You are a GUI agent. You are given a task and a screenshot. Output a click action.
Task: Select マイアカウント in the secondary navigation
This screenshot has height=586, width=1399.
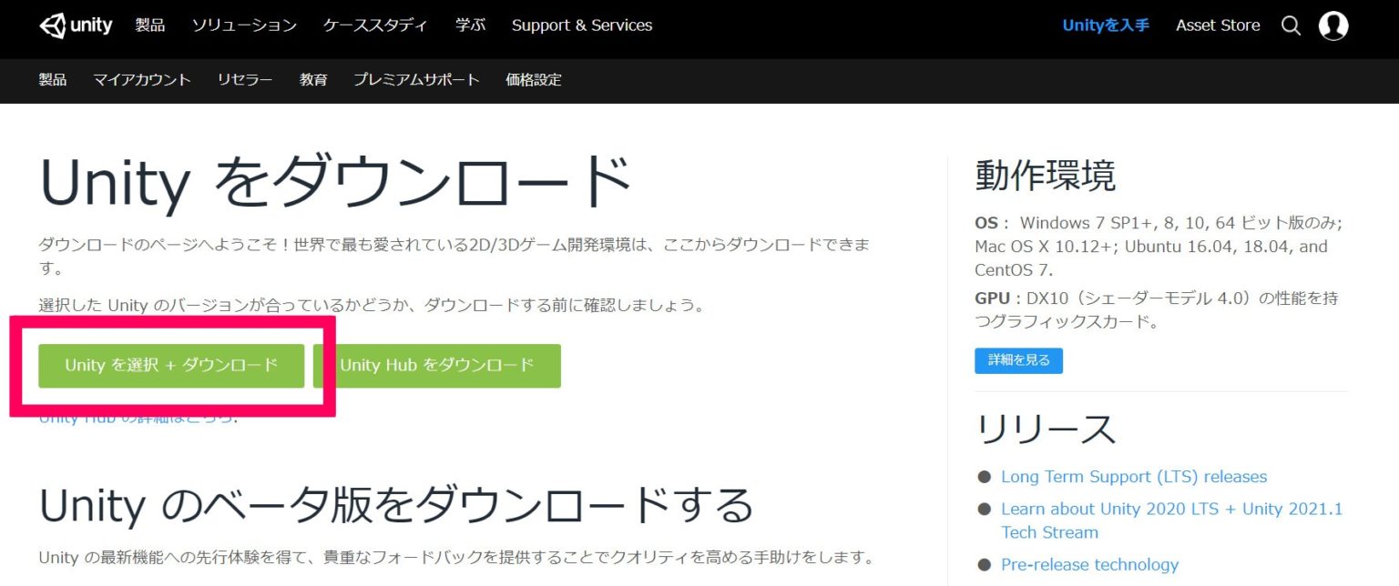[x=142, y=80]
